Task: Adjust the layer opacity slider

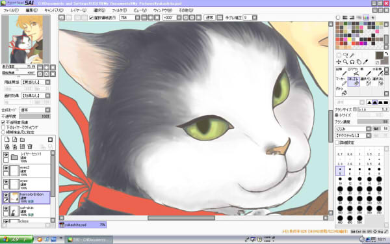Action: click(x=34, y=116)
